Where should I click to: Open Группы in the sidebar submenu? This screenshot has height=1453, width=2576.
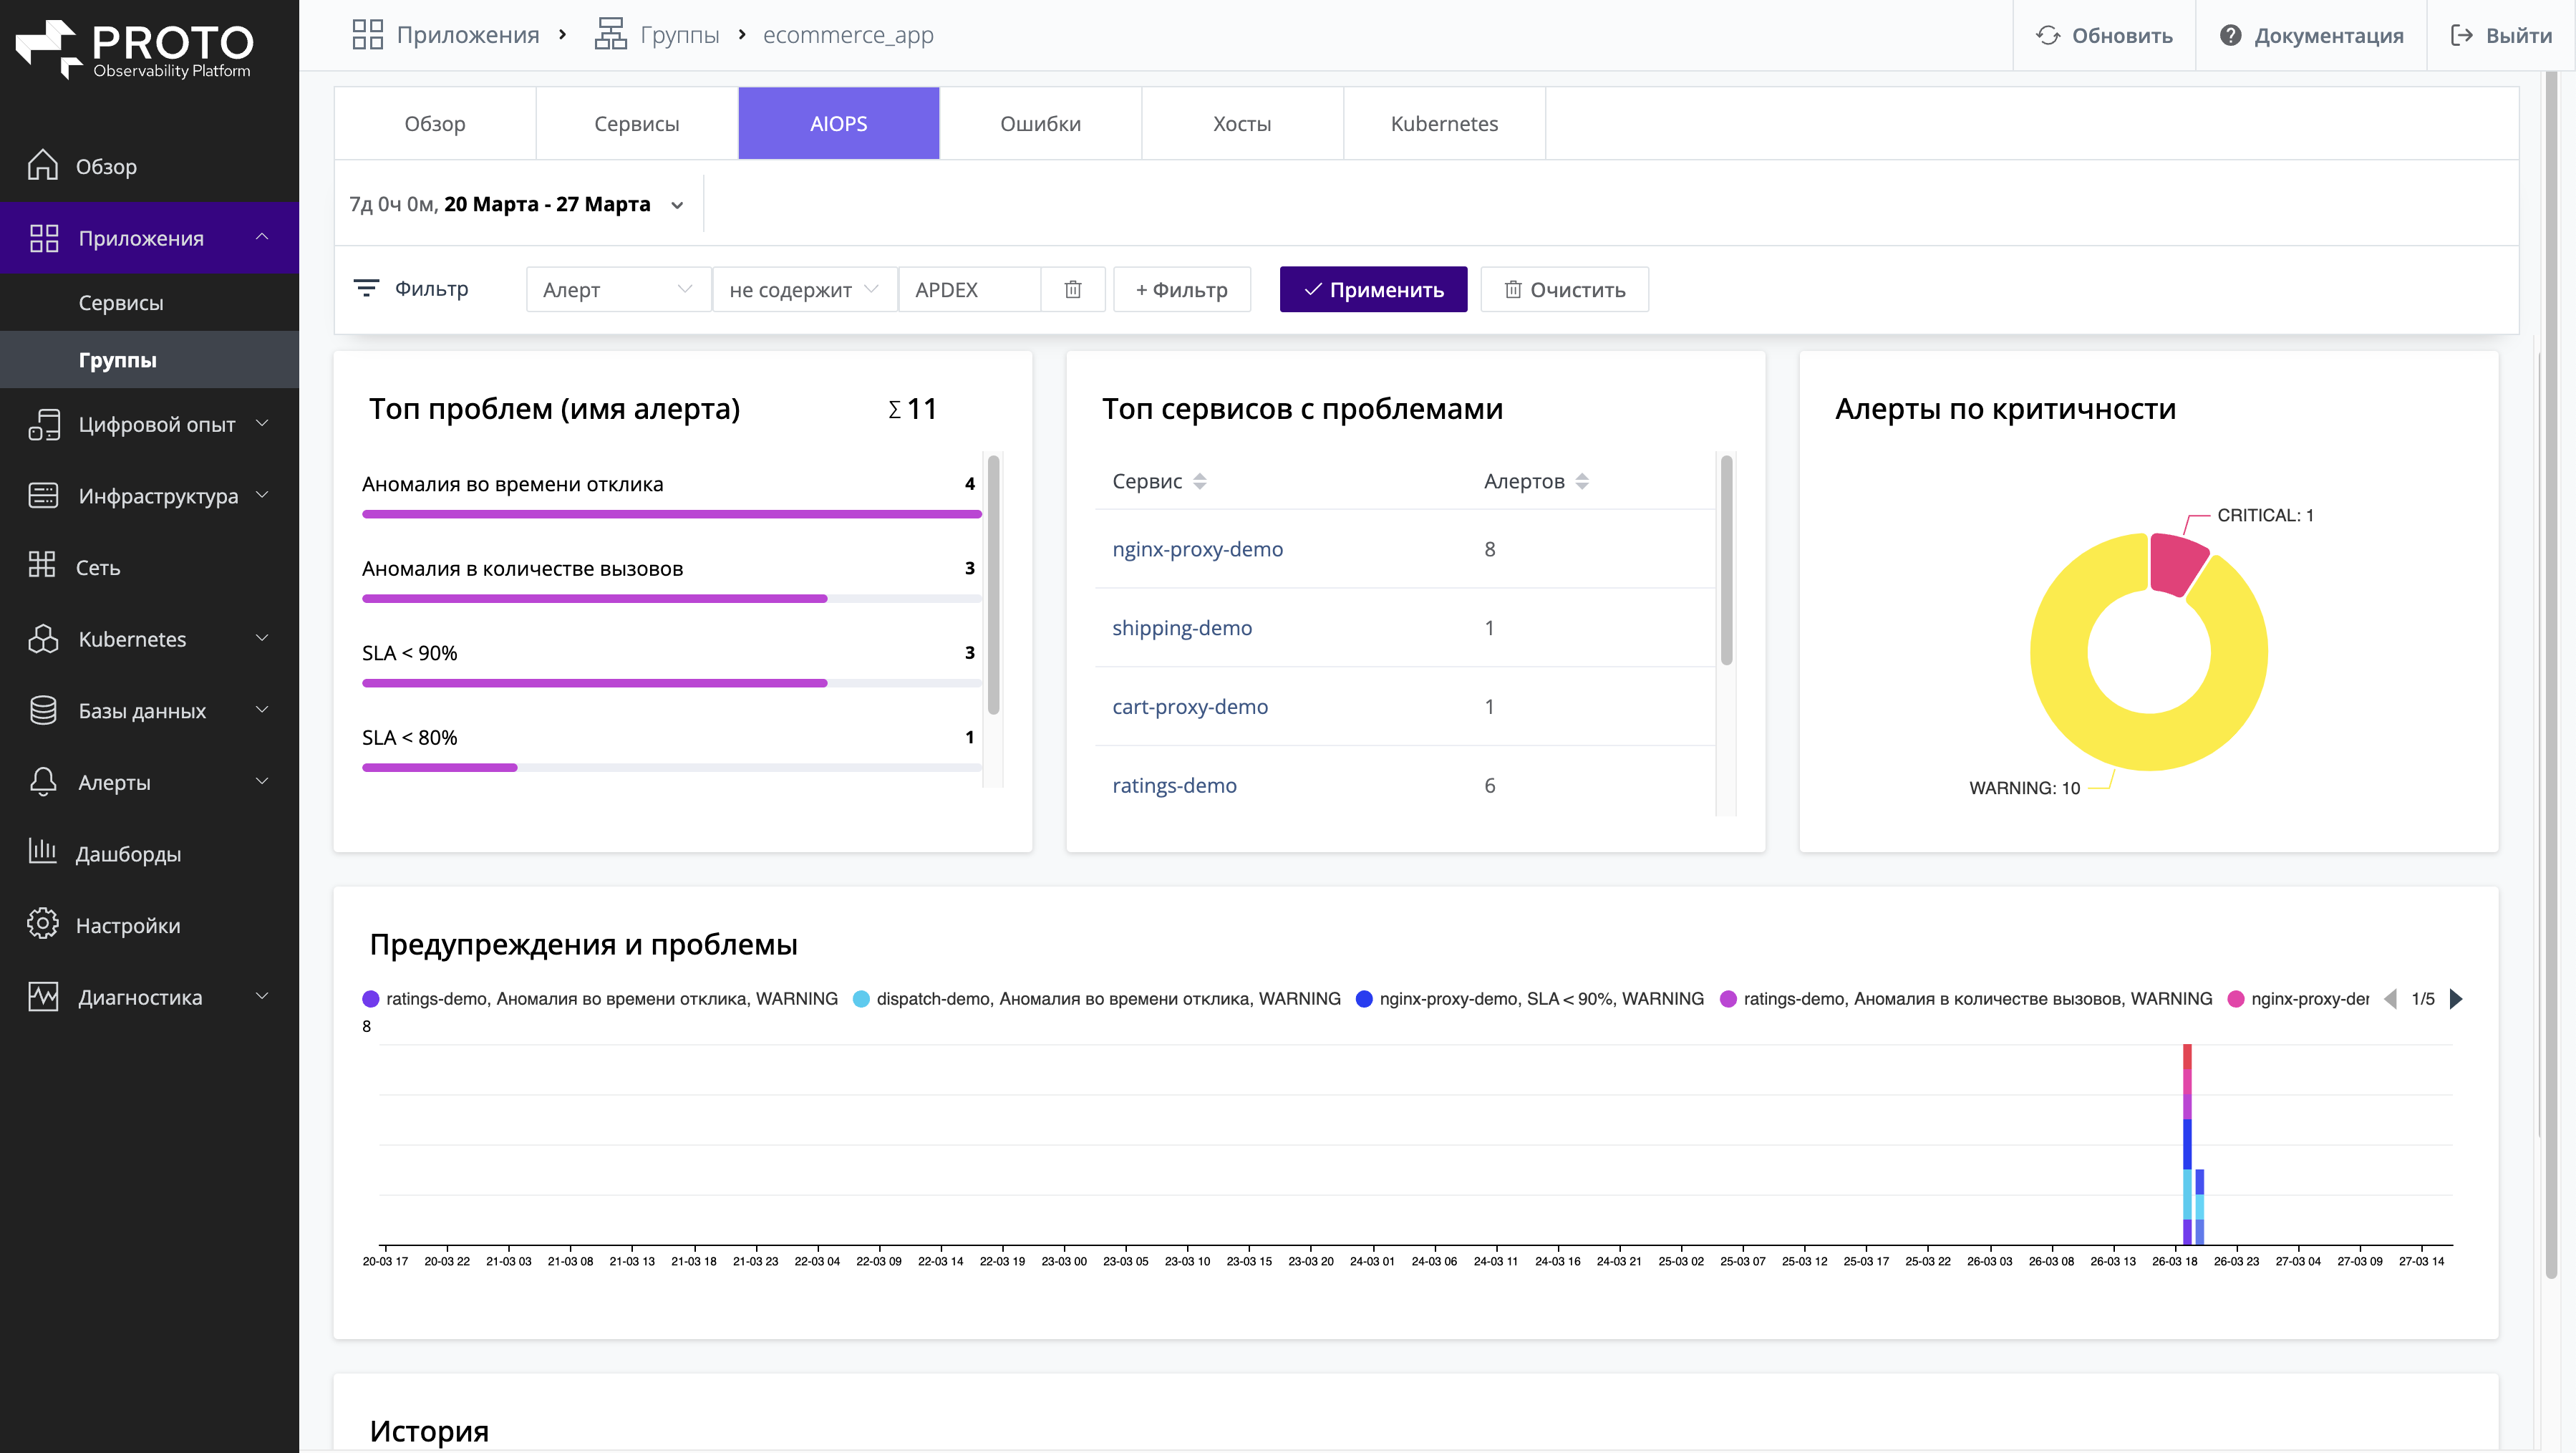coord(150,359)
